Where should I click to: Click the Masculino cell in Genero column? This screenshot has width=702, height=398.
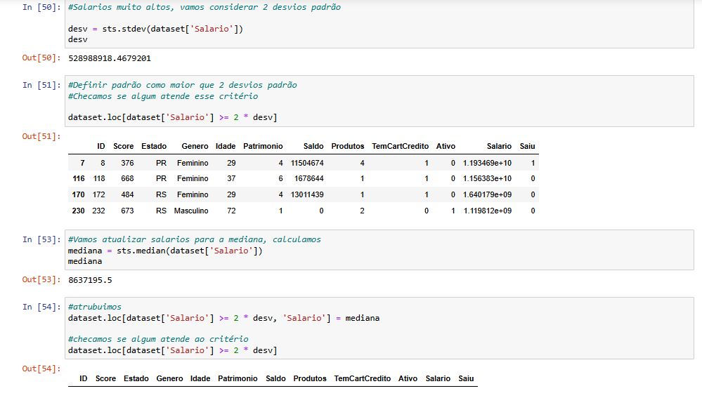pyautogui.click(x=191, y=211)
